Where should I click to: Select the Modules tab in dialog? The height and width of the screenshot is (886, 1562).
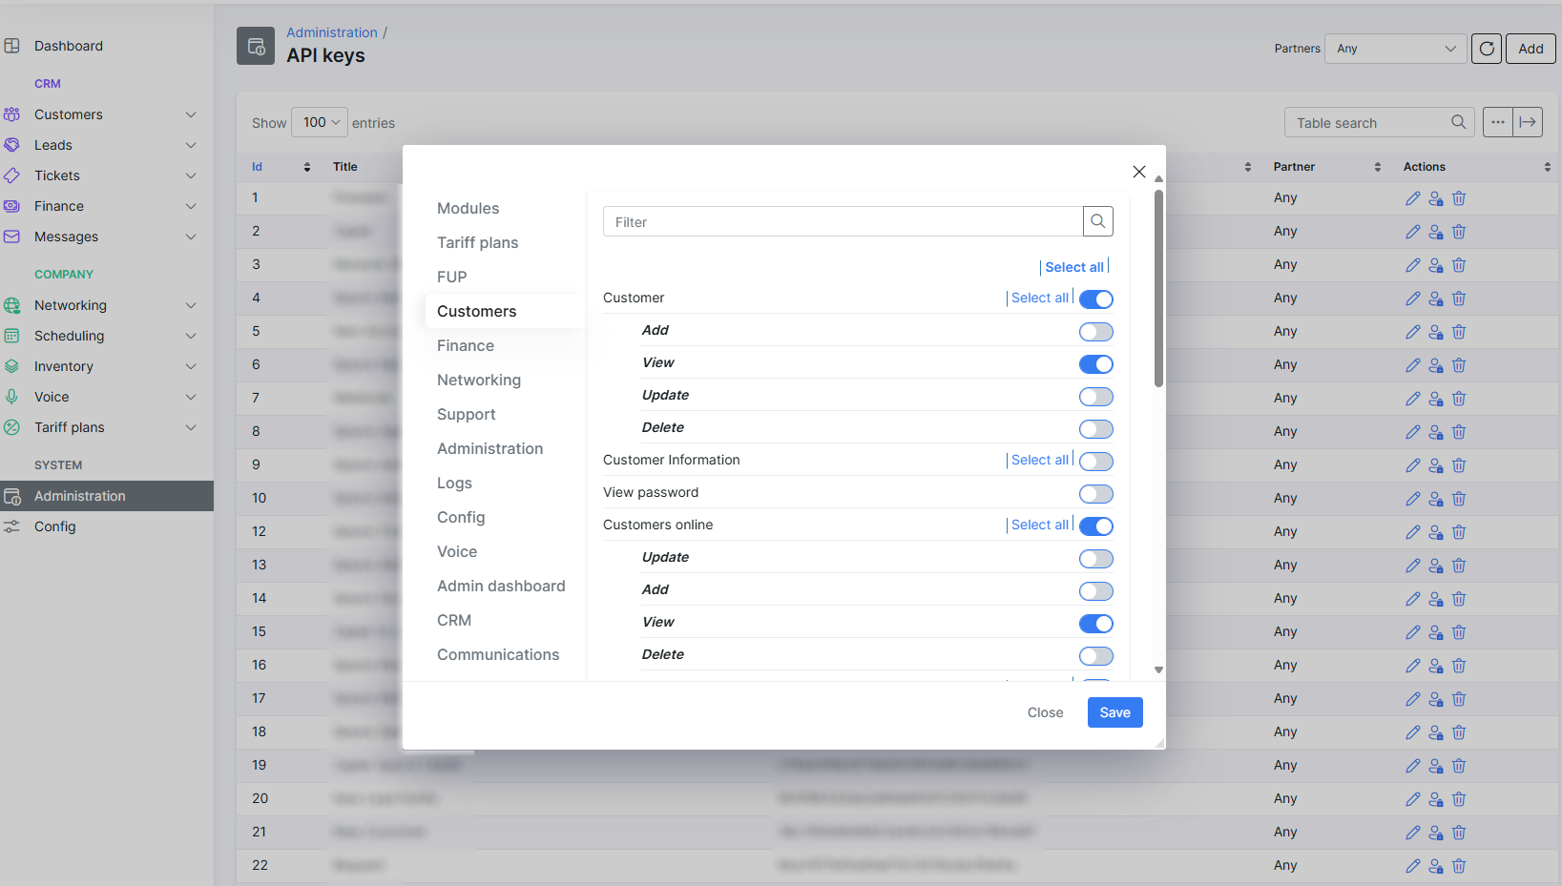click(468, 208)
